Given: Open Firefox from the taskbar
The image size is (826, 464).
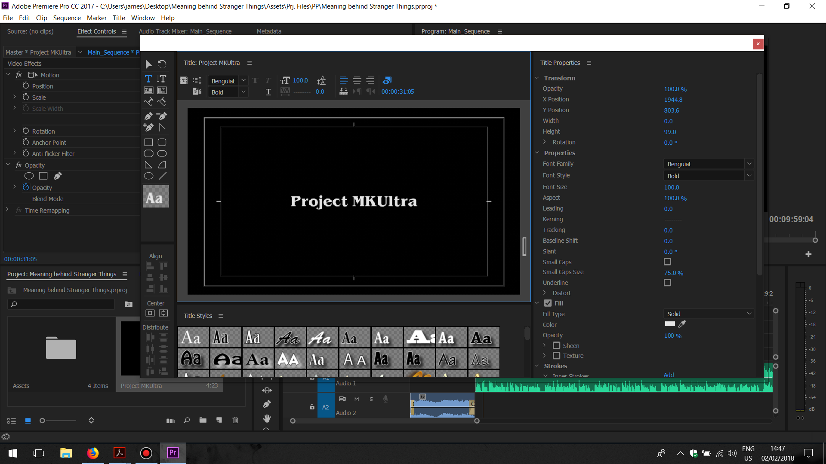Looking at the screenshot, I should coord(92,453).
